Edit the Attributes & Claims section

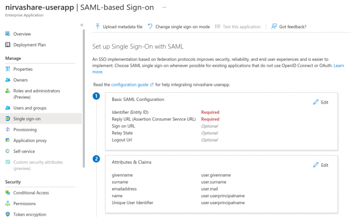pyautogui.click(x=321, y=165)
